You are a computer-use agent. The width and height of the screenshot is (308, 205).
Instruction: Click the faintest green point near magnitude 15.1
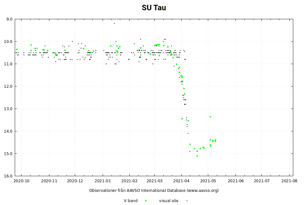[197, 156]
